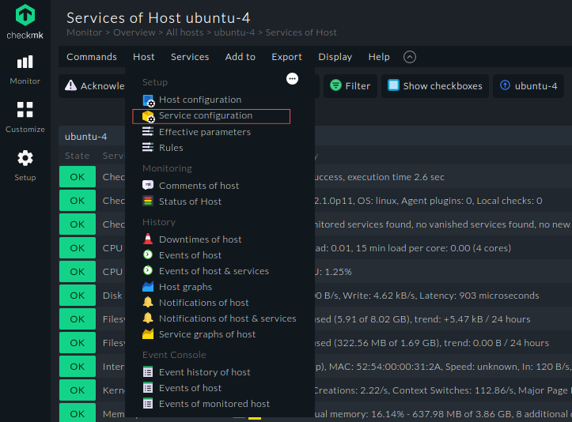Click the Host configuration icon

[148, 100]
